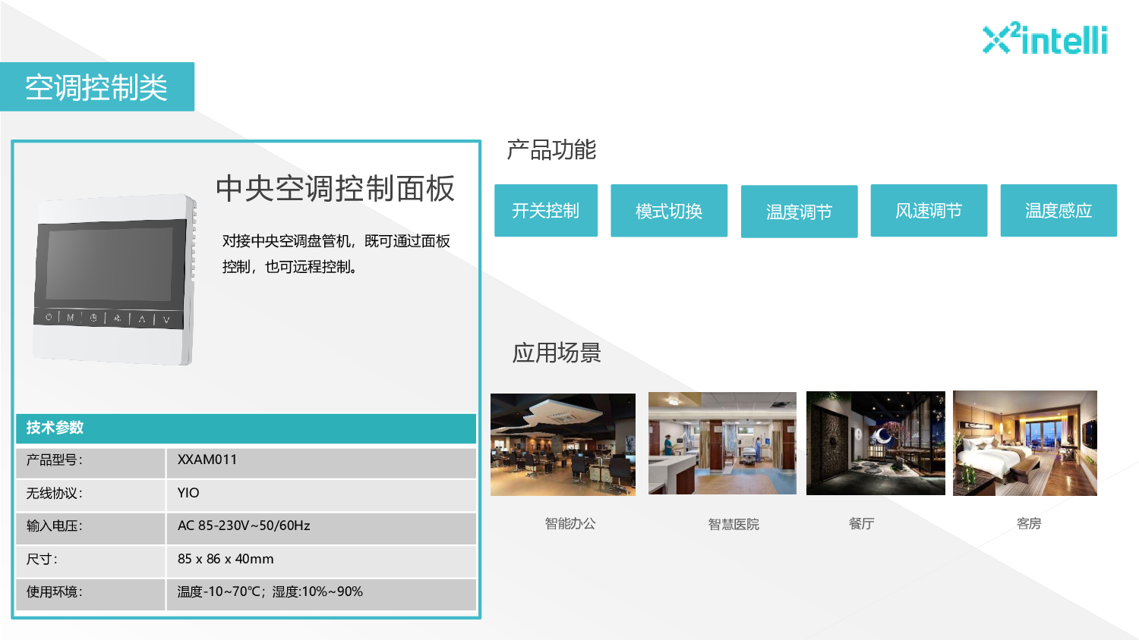
Task: Select the AC 85-230V~50/60Hz value
Action: click(244, 525)
